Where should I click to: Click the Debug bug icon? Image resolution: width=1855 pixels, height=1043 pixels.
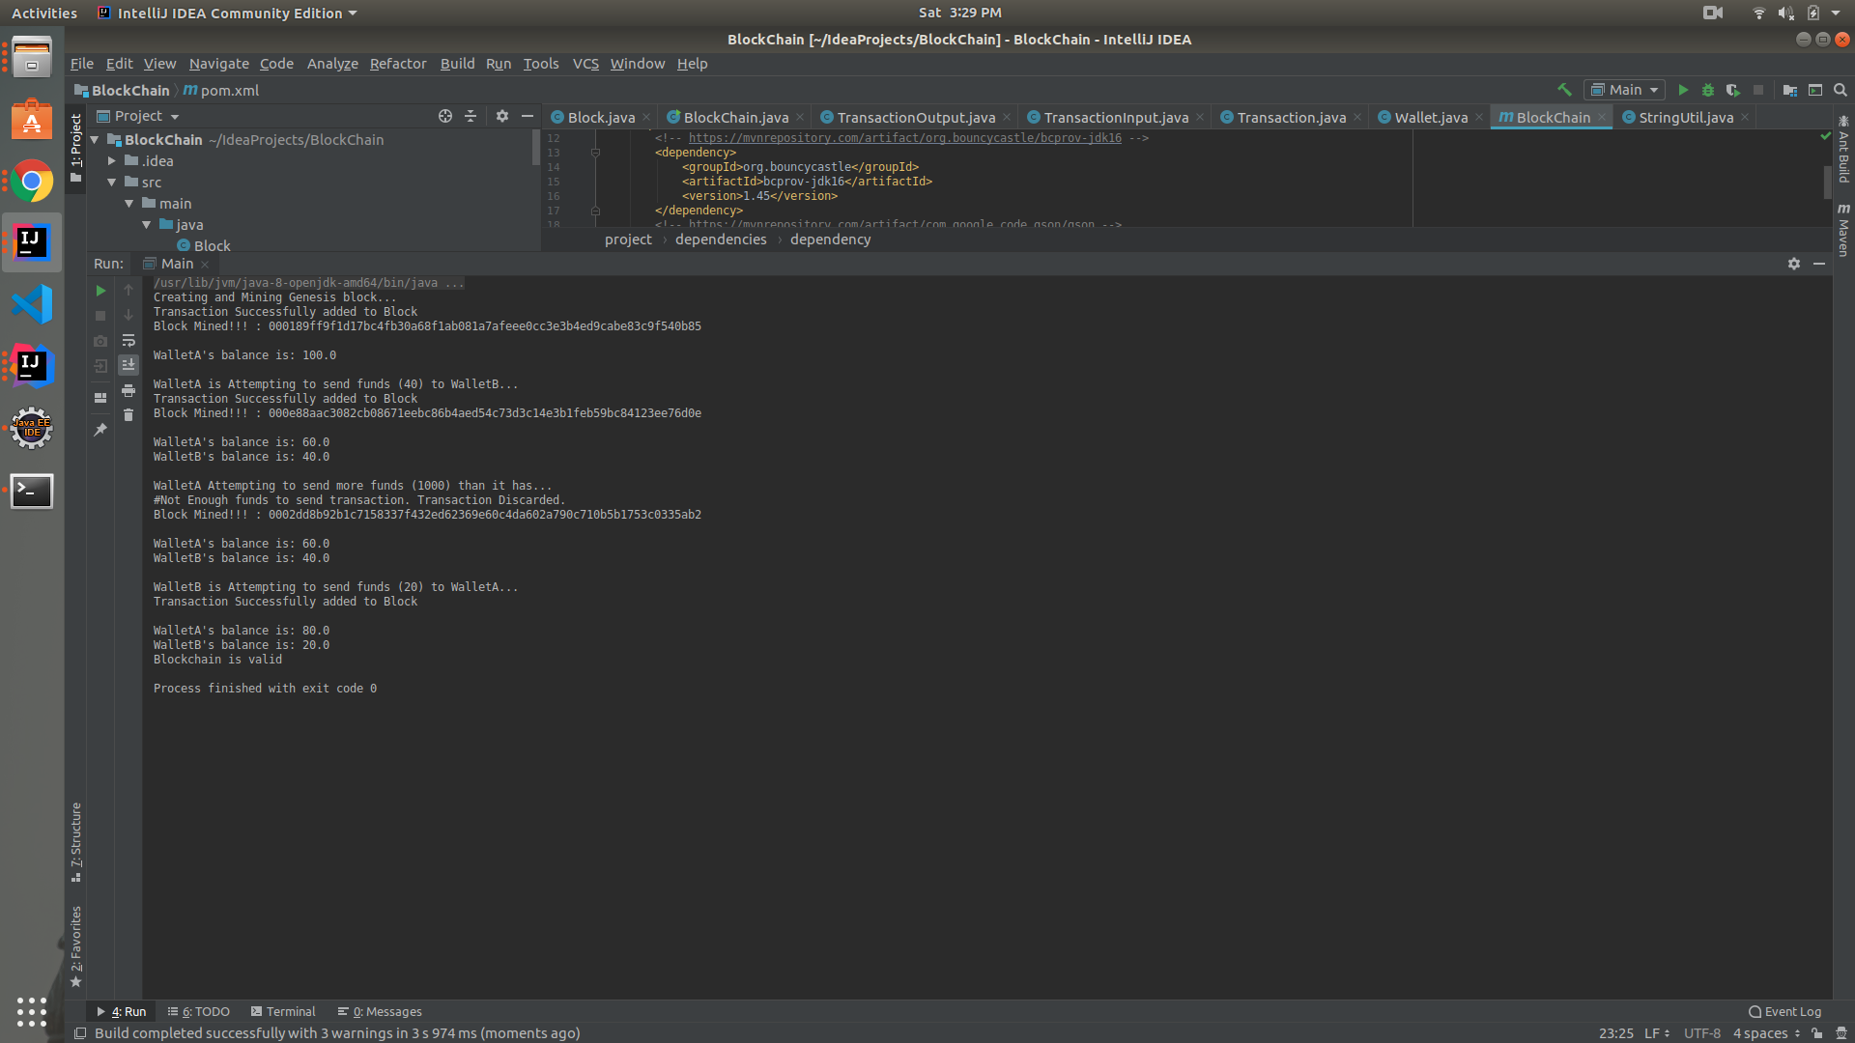point(1708,90)
